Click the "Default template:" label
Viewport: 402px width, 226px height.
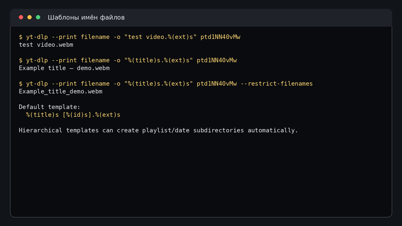tap(49, 107)
